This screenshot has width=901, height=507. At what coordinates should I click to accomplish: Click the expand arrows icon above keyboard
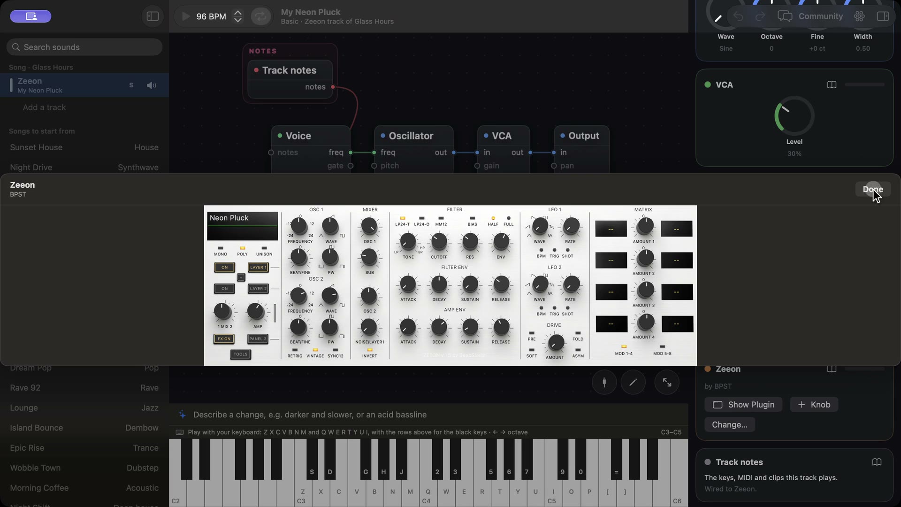click(667, 383)
